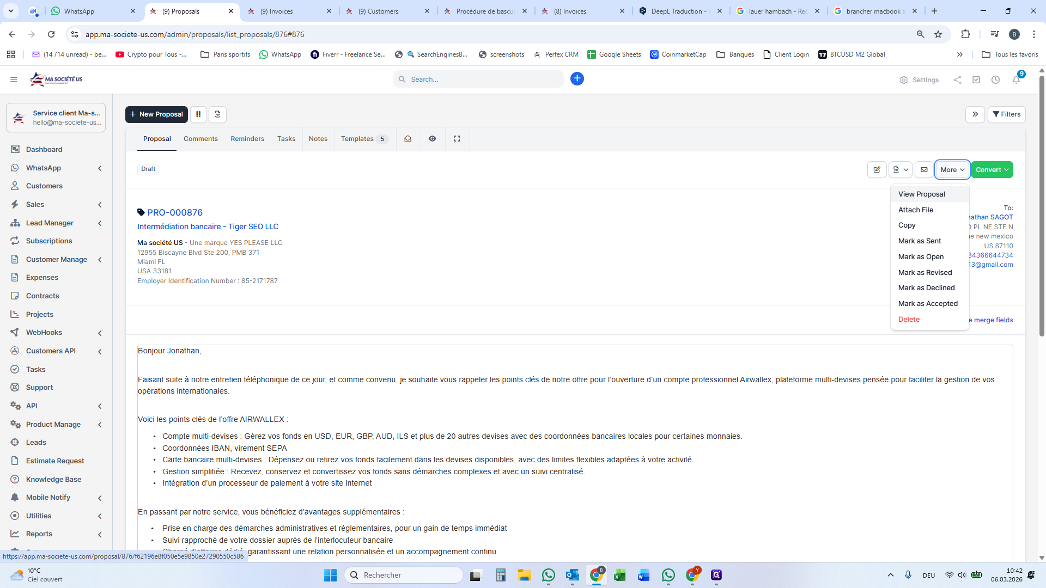Screen dimensions: 1046x588
Task: Click the blue plus quick-create icon
Action: click(577, 79)
